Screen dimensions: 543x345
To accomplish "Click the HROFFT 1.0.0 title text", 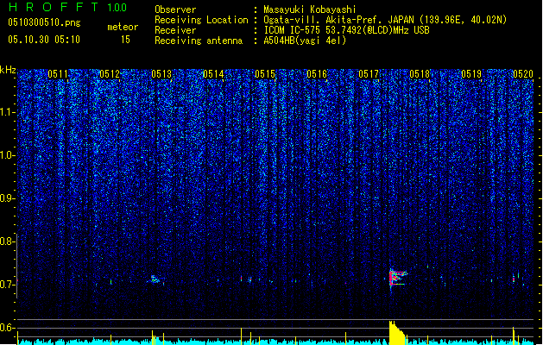I will tap(67, 7).
